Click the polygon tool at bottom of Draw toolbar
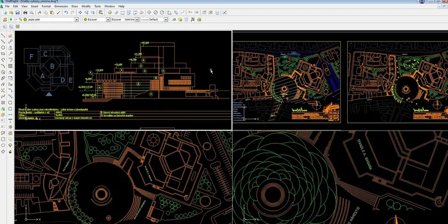448x224 pixels. 3,151
